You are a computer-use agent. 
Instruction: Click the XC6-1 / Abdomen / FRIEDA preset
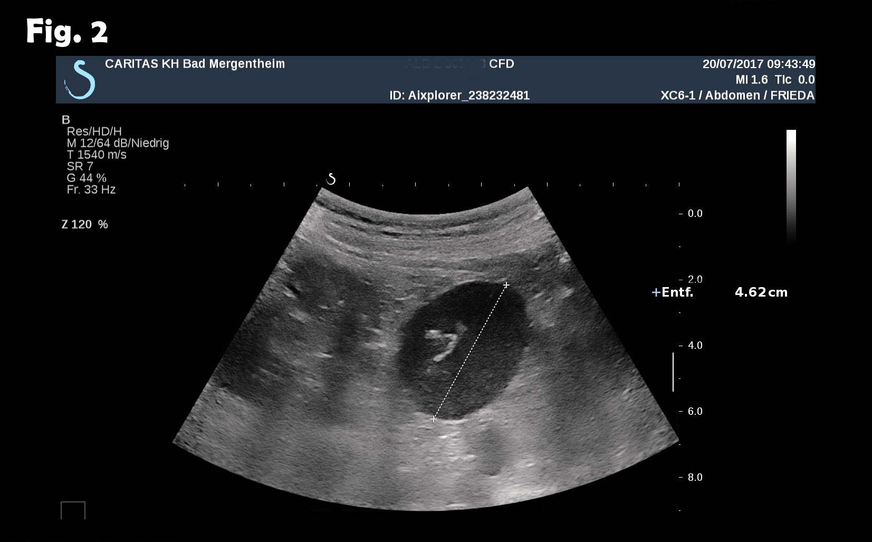(x=737, y=96)
